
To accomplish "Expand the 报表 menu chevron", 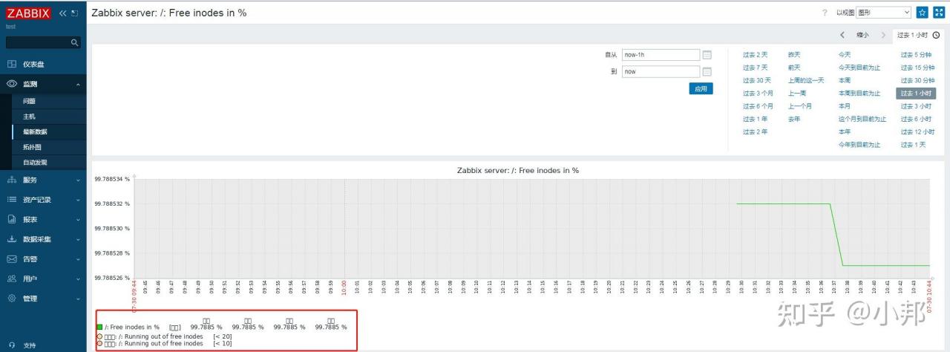I will coord(78,220).
